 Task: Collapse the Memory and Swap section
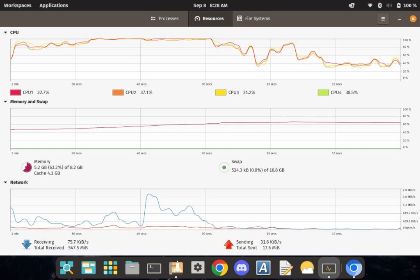5,102
